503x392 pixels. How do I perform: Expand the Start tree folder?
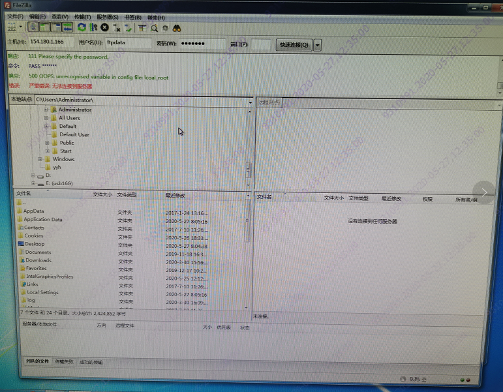pyautogui.click(x=47, y=151)
